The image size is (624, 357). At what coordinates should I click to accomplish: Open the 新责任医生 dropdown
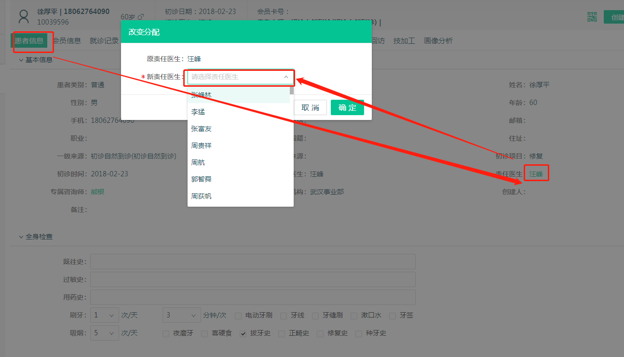(x=240, y=77)
